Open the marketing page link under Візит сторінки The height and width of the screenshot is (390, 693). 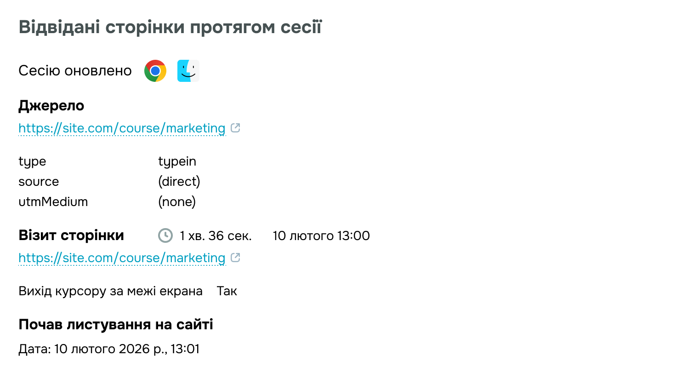[121, 258]
